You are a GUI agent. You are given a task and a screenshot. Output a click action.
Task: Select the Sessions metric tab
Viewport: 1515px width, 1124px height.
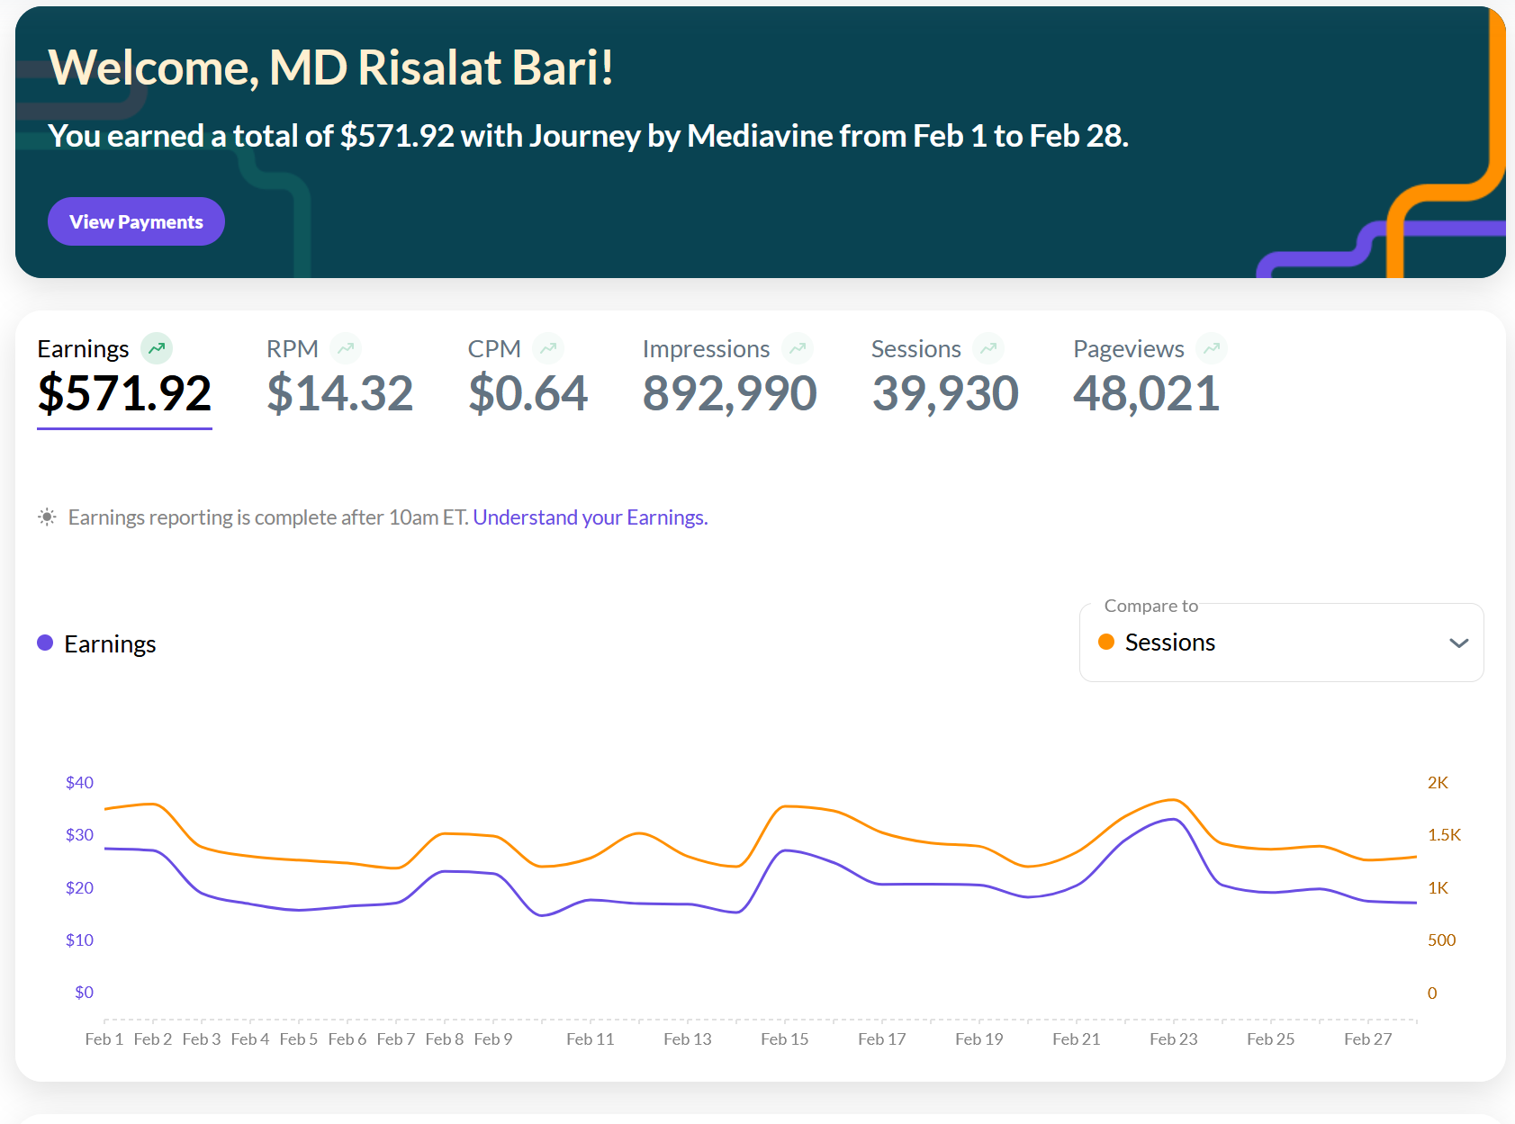[945, 378]
